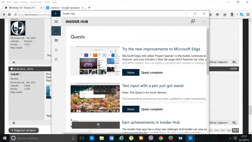Open uTorrent from the taskbar
252x142 pixels.
click(131, 138)
